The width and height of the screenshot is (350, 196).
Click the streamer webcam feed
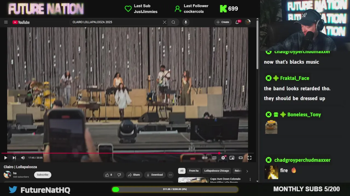coord(305,25)
